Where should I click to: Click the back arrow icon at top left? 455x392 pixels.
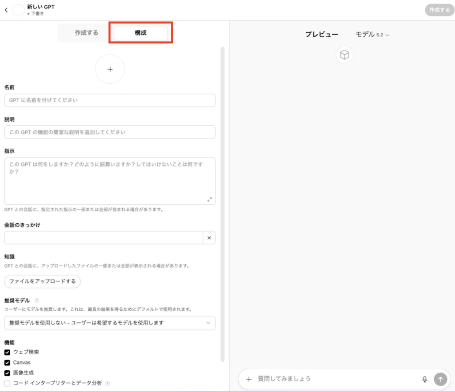click(x=6, y=10)
